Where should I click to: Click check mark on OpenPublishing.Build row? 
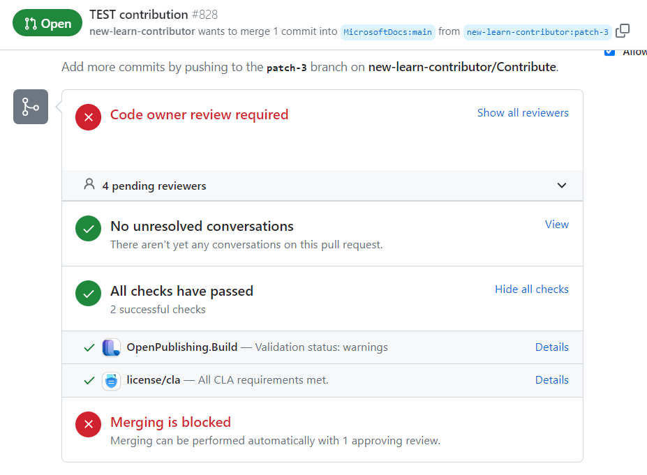point(89,347)
